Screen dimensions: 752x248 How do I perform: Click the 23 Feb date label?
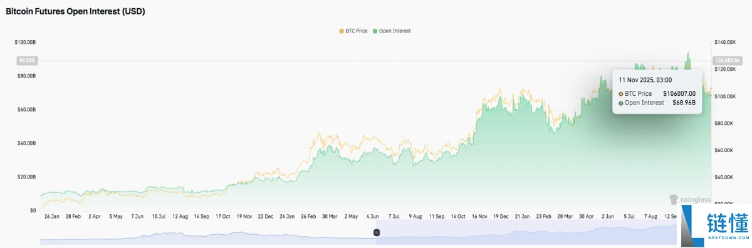[x=544, y=216]
